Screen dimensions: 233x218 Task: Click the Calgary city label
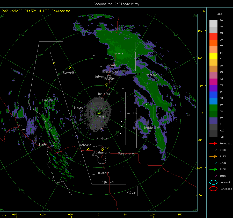point(101,152)
